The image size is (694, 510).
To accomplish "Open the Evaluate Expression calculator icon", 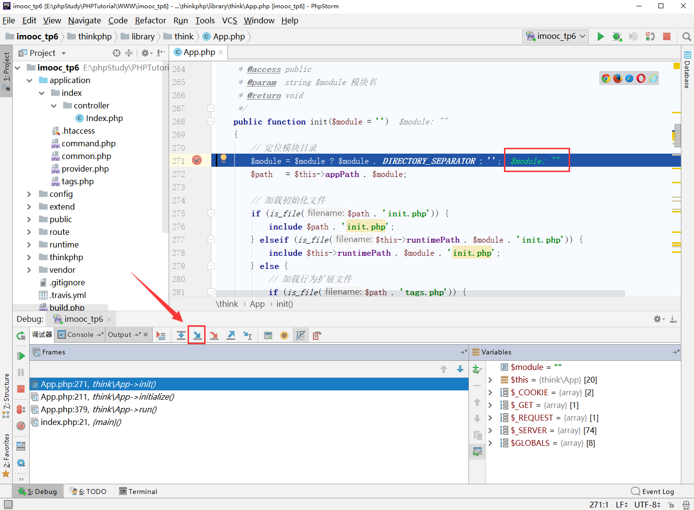I will [x=268, y=335].
